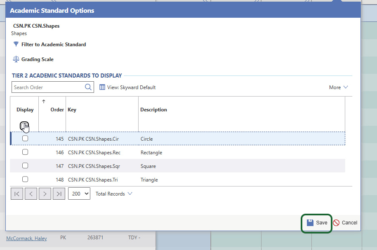
Task: Click the search magnifier icon in Search Order
Action: [88, 87]
